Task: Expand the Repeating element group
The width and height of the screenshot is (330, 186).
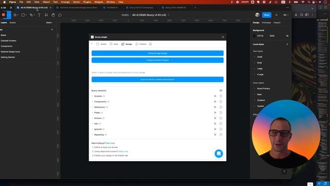Action: click(x=92, y=134)
